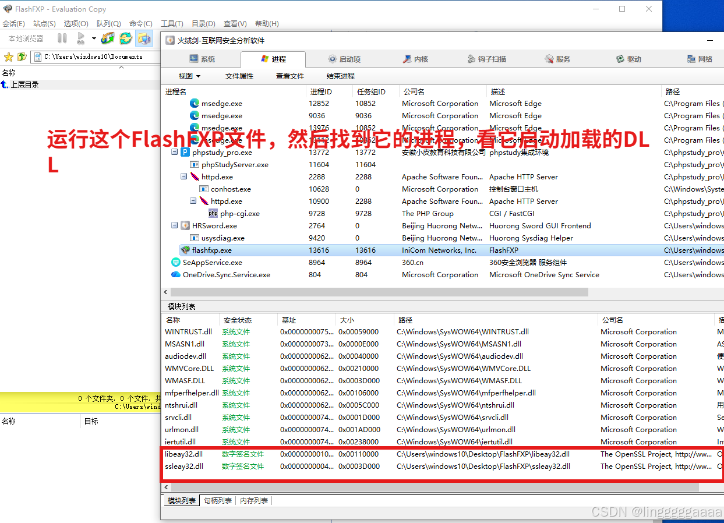Click the yellow star favorites icon in FlashFXP
This screenshot has height=523, width=724.
coord(9,56)
